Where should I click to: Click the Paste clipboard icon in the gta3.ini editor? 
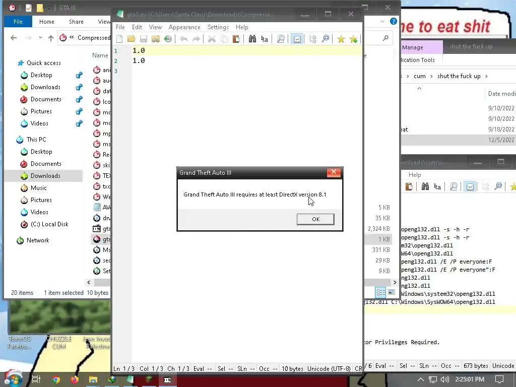(236, 39)
